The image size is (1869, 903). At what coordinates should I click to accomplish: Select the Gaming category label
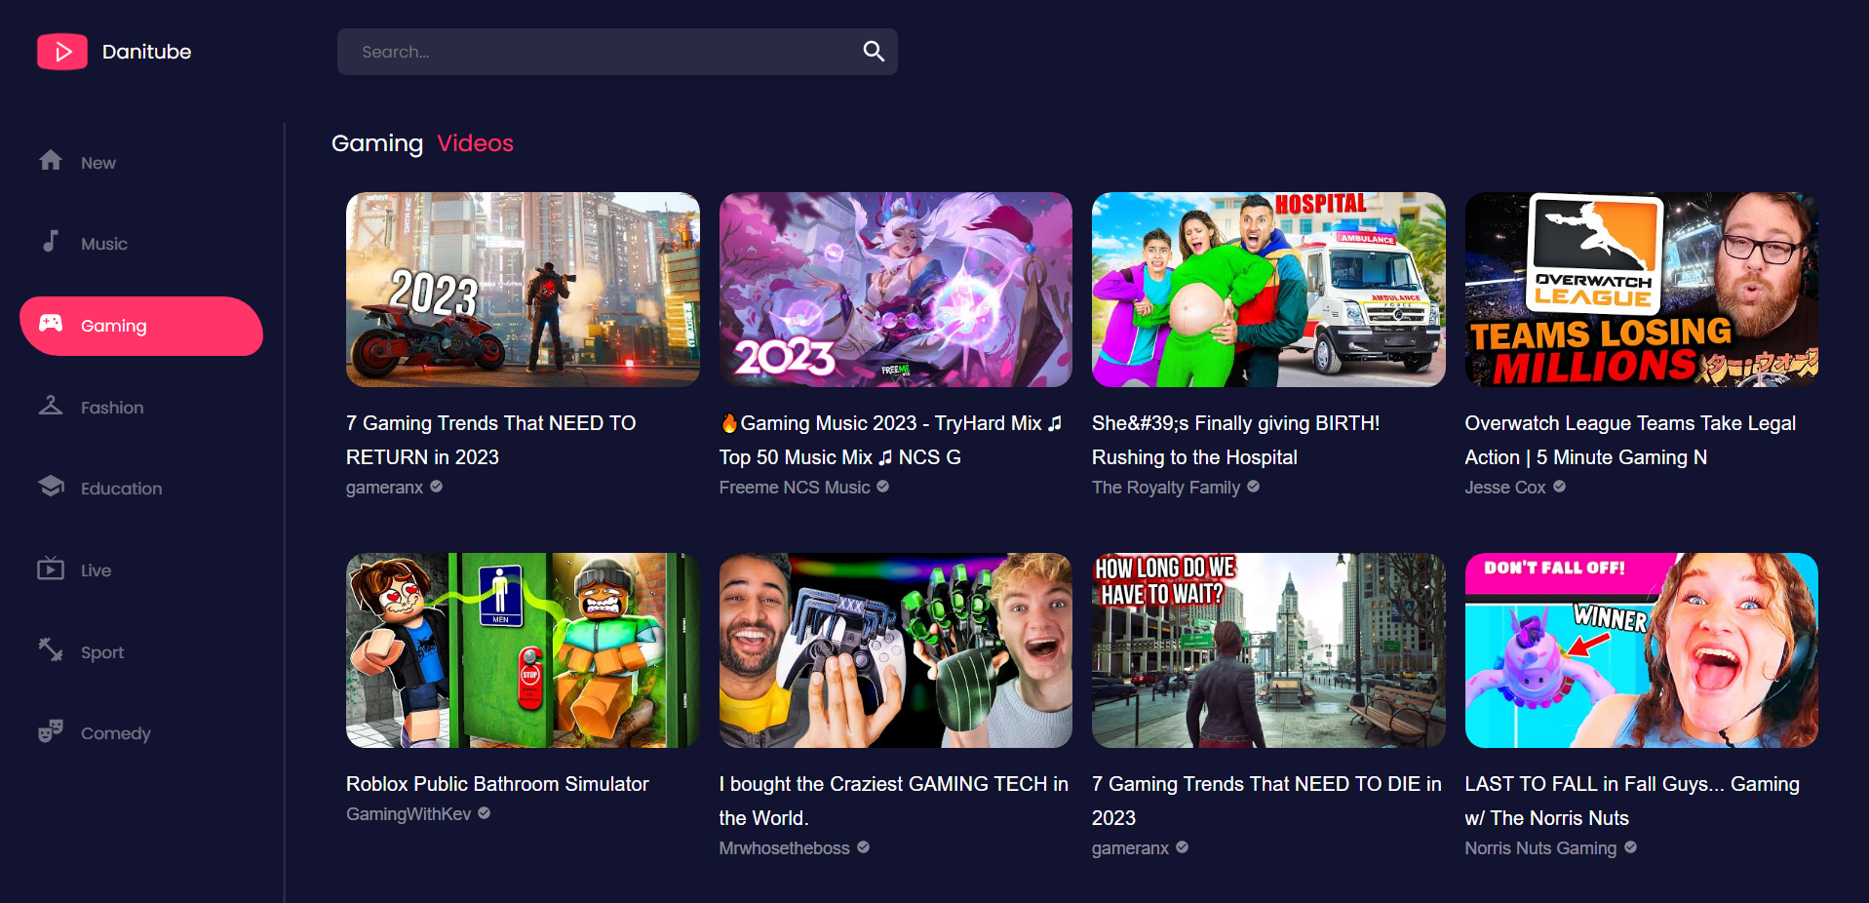point(113,326)
